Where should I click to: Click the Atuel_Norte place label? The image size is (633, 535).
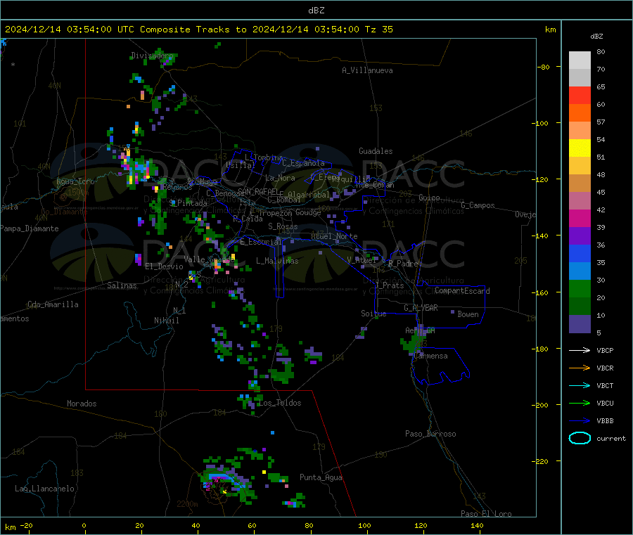coord(334,236)
